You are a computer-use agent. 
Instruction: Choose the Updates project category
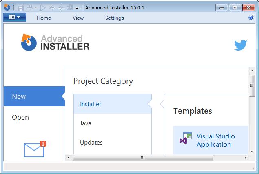(113, 143)
